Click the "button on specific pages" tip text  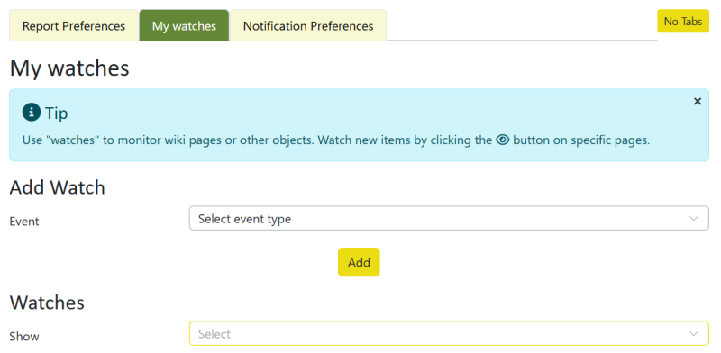tap(581, 140)
